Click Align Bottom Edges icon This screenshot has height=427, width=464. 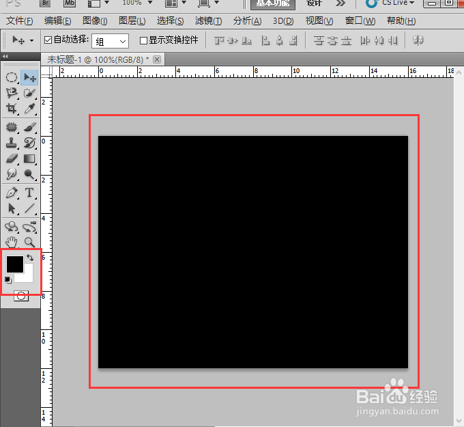coord(246,40)
